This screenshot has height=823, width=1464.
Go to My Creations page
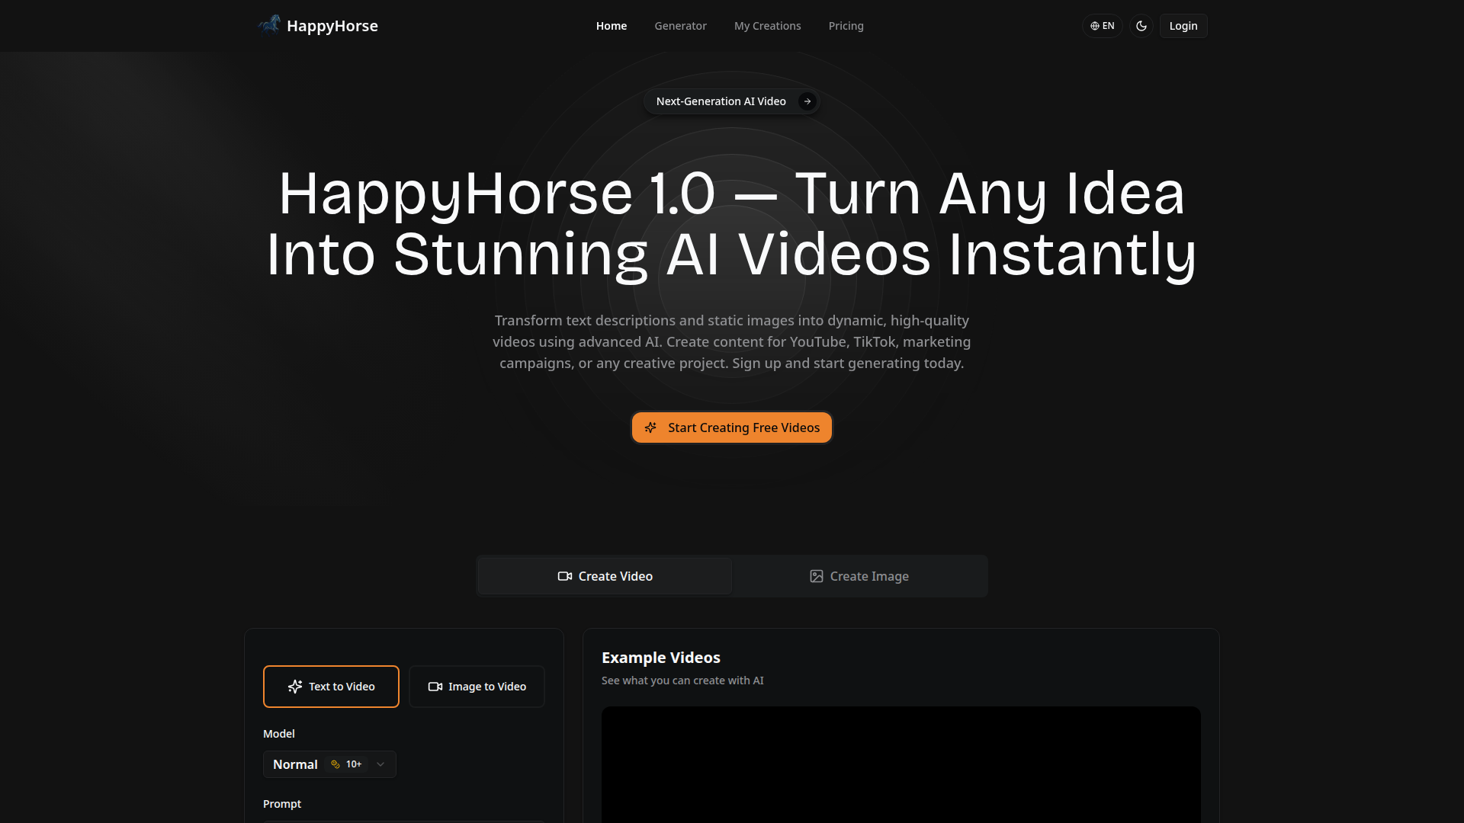pos(767,26)
